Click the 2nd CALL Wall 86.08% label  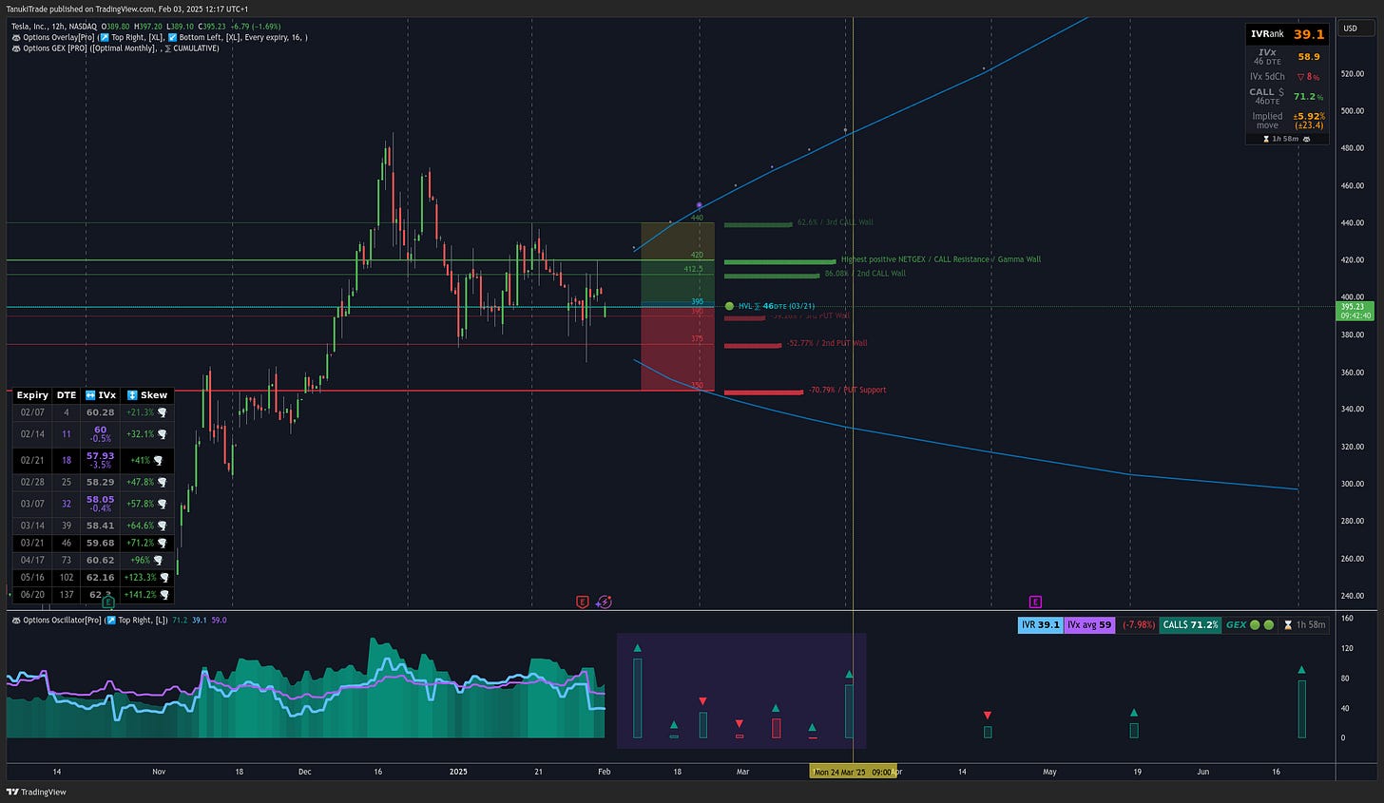(x=865, y=274)
